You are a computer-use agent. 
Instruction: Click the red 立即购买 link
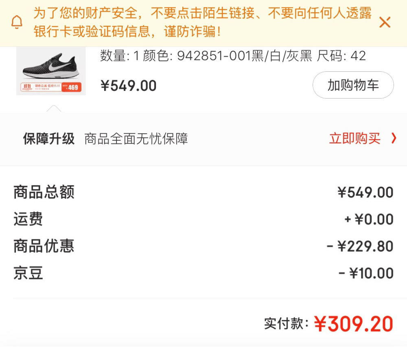tap(354, 138)
